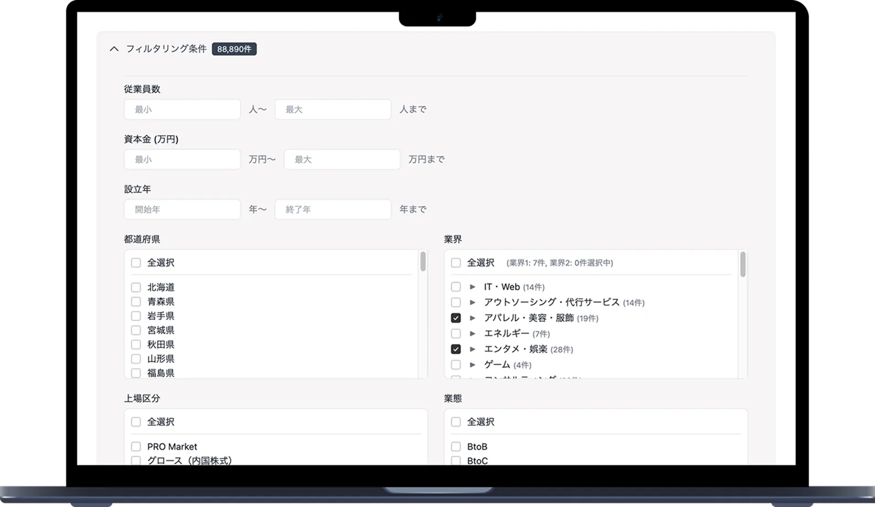The width and height of the screenshot is (875, 507).
Task: Click the 開始年 input field
Action: coord(182,209)
